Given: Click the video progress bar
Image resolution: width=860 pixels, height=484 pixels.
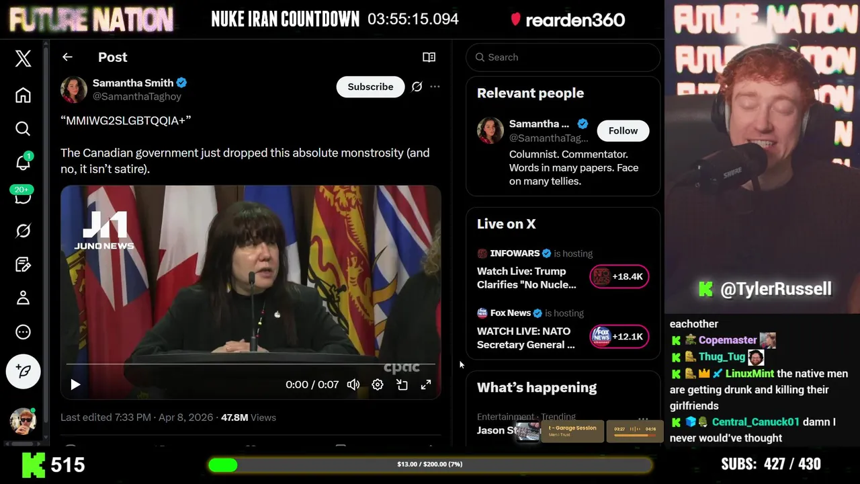Looking at the screenshot, I should click(251, 364).
